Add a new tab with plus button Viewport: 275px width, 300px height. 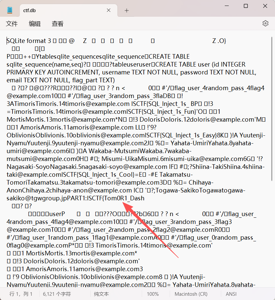tap(126, 10)
